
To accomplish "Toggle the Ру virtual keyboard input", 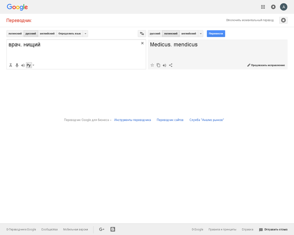I will click(29, 65).
